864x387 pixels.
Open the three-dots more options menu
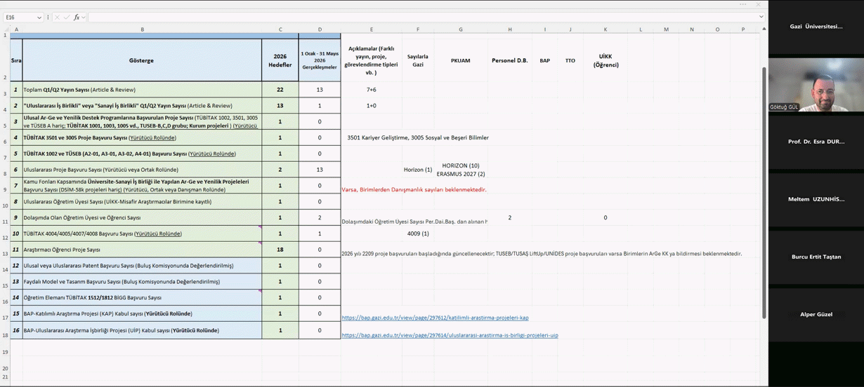pyautogui.click(x=743, y=4)
